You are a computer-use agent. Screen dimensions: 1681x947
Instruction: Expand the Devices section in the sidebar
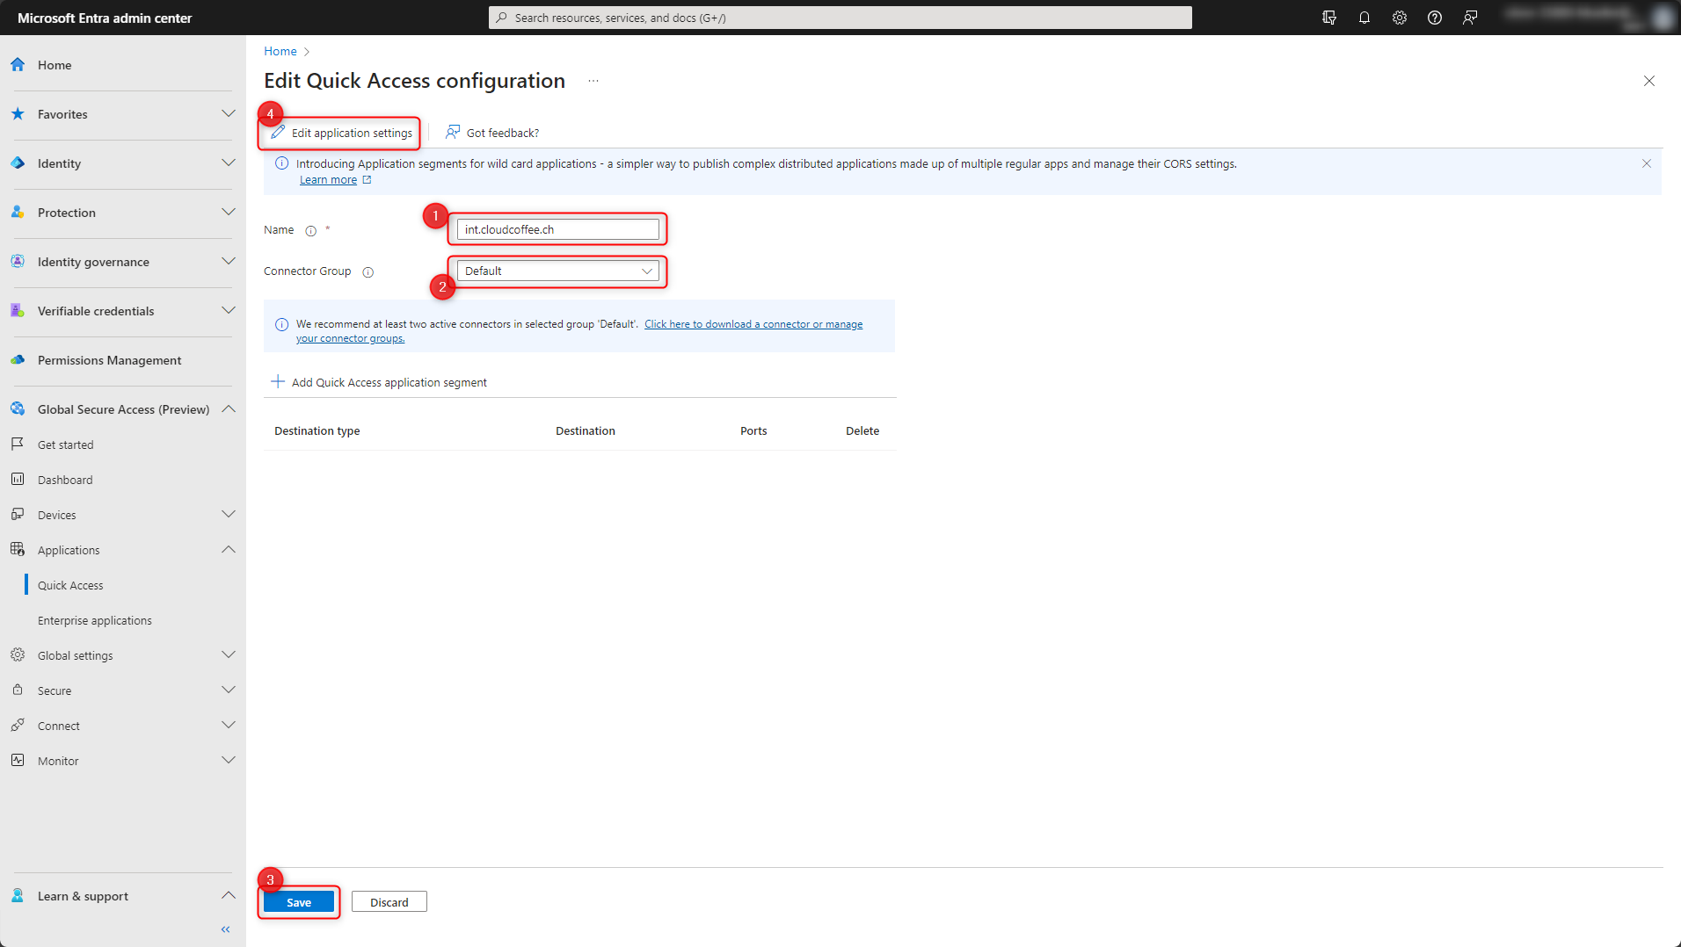click(x=228, y=514)
